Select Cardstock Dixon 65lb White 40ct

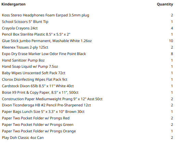tap(38, 86)
